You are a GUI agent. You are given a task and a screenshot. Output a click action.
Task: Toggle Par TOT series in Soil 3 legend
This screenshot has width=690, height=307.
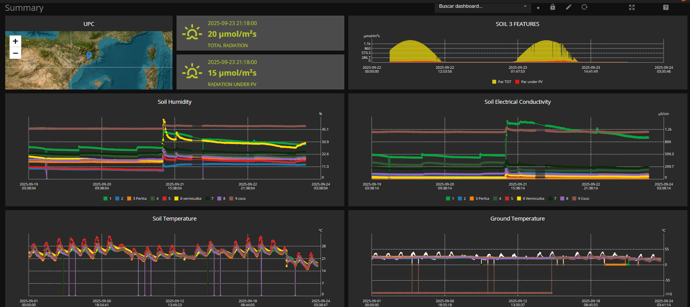pyautogui.click(x=502, y=82)
